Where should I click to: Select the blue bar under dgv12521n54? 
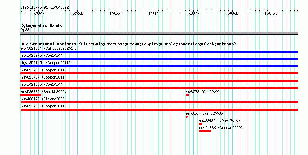[159, 66]
